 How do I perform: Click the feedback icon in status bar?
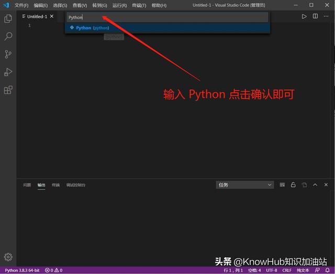317,270
